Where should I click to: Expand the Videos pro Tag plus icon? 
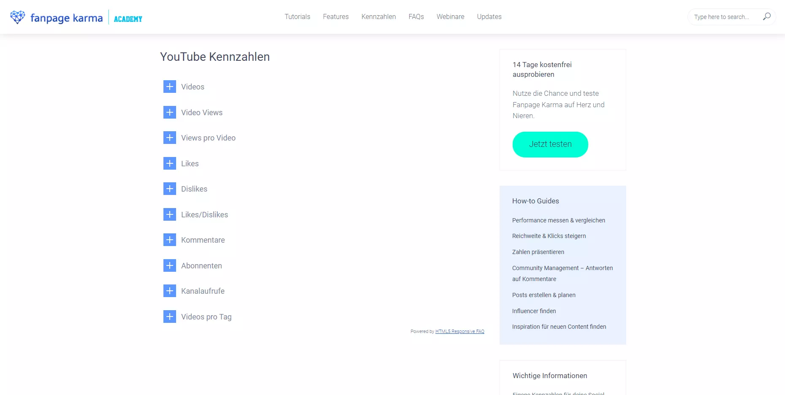point(170,317)
